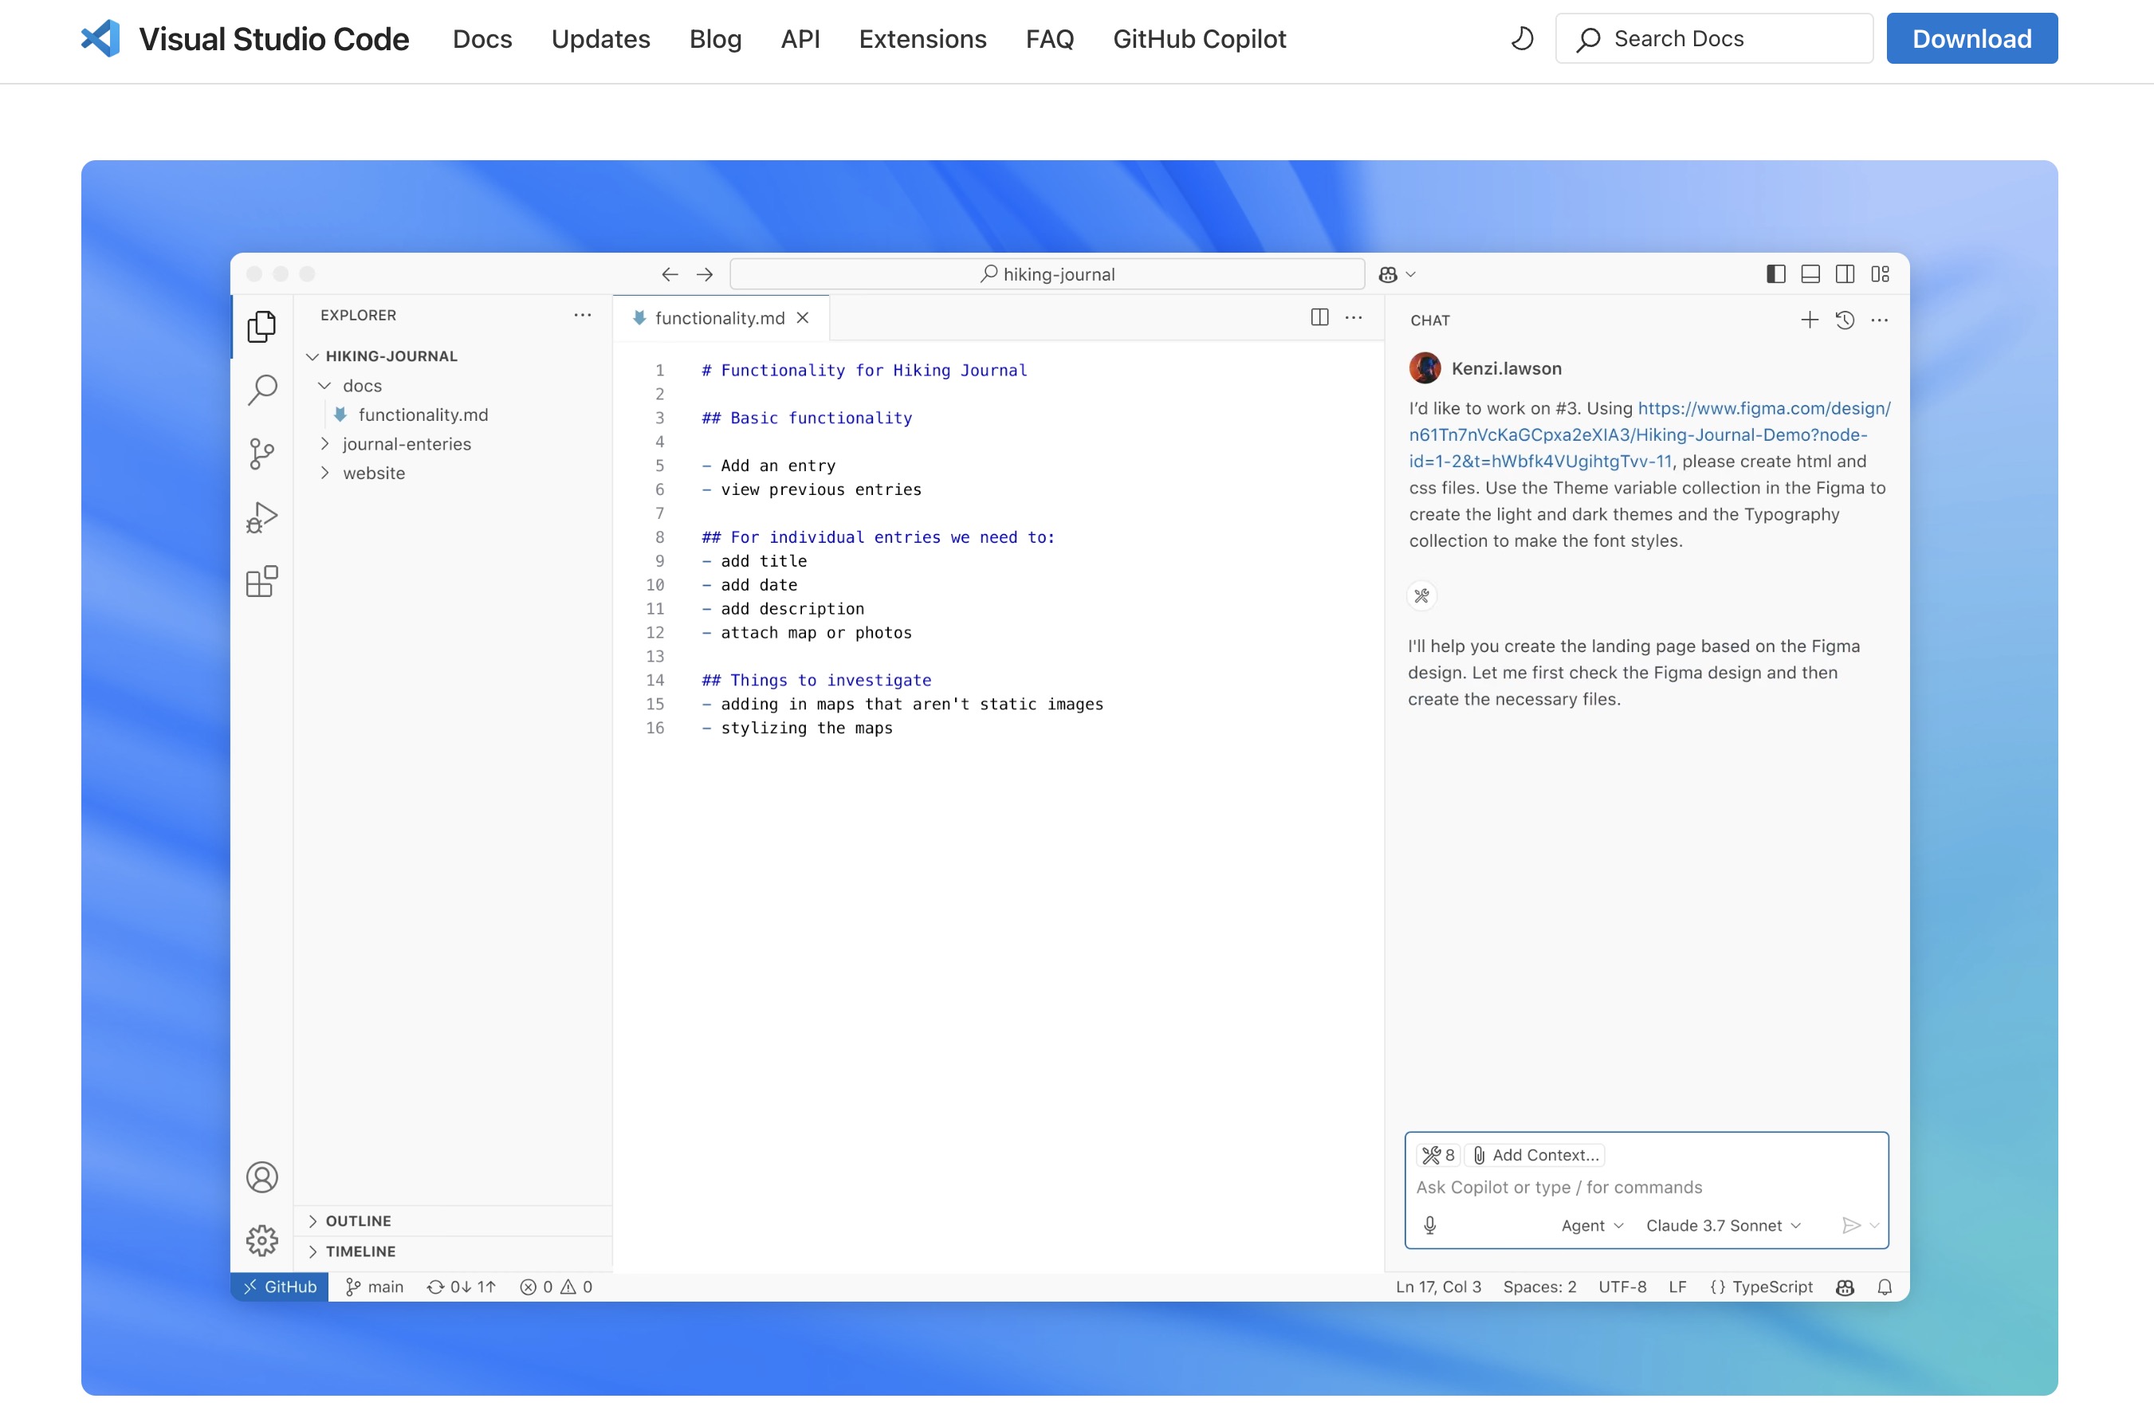Viewport: 2154px width, 1422px height.
Task: Click the tools icon below chat message
Action: tap(1421, 596)
